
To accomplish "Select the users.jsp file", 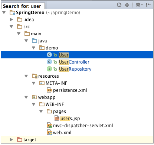I will pos(70,119).
